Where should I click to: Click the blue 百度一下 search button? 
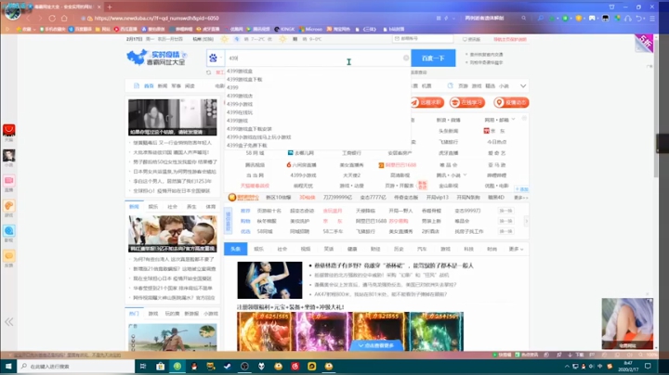[433, 58]
